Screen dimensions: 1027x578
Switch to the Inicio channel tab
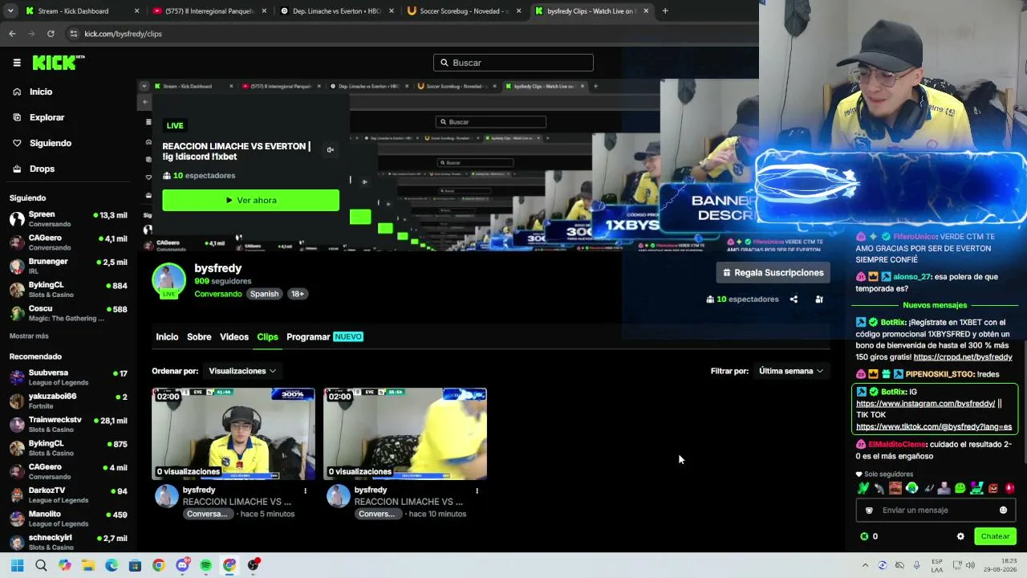click(x=167, y=337)
